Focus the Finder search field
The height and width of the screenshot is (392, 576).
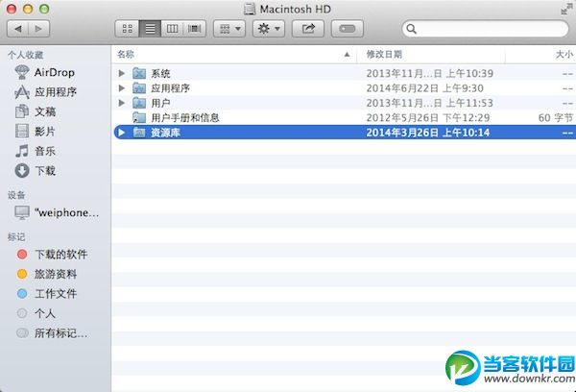[x=485, y=29]
